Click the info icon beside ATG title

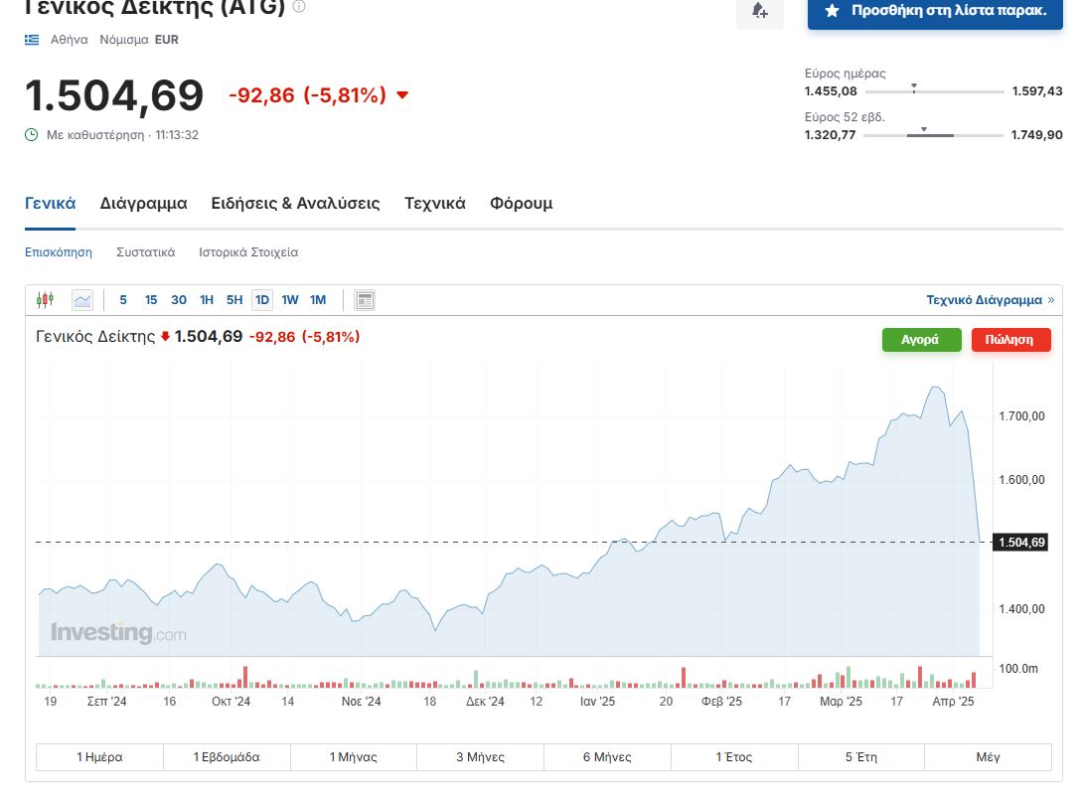(299, 7)
